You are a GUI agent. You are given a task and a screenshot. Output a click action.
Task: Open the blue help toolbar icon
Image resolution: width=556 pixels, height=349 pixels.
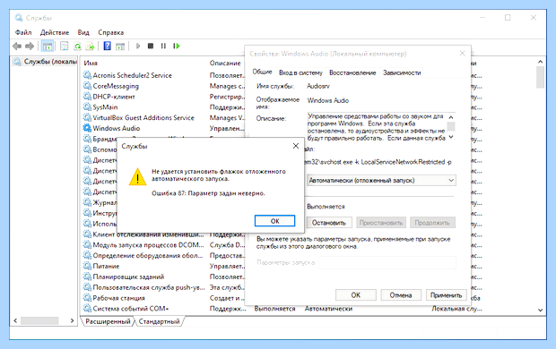tap(107, 46)
